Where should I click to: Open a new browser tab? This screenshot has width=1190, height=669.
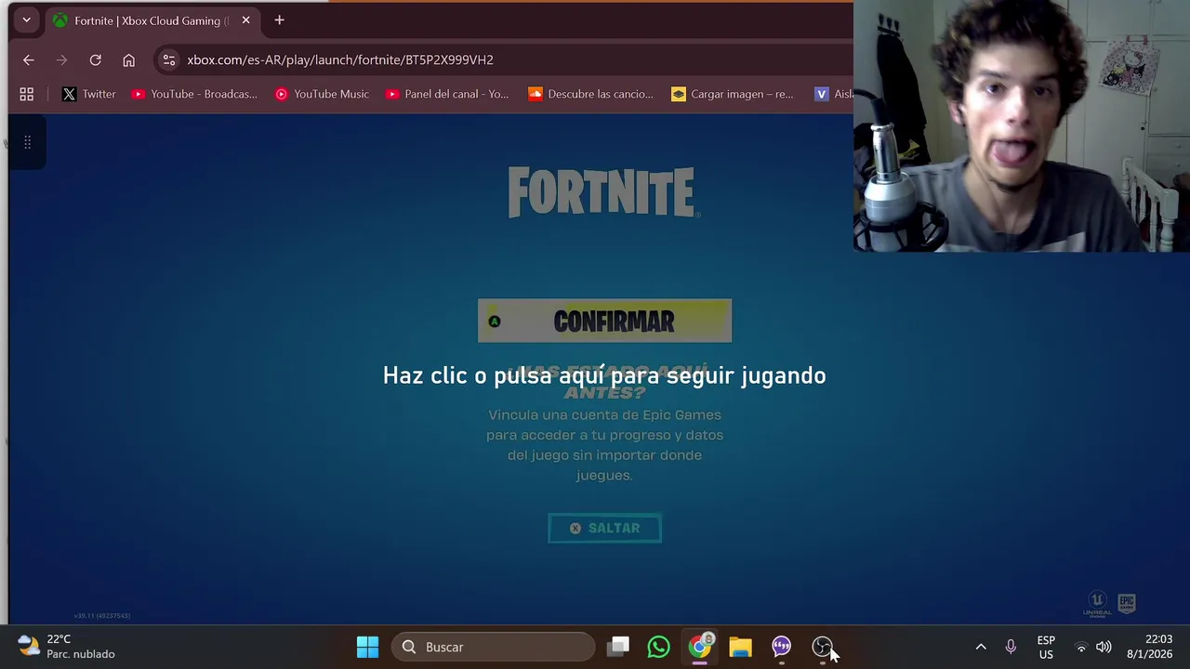[x=279, y=20]
